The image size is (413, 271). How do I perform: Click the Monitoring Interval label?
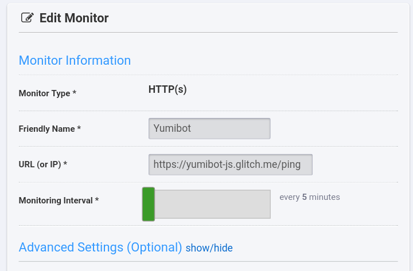[56, 201]
